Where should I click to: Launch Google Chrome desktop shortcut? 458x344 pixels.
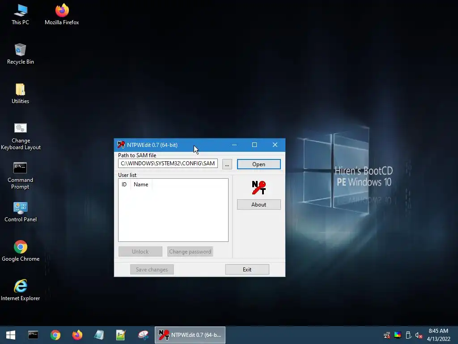coord(21,251)
